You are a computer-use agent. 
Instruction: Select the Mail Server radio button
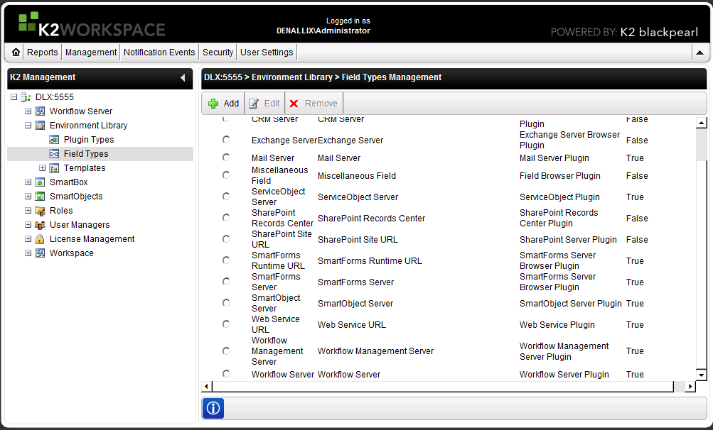point(226,158)
